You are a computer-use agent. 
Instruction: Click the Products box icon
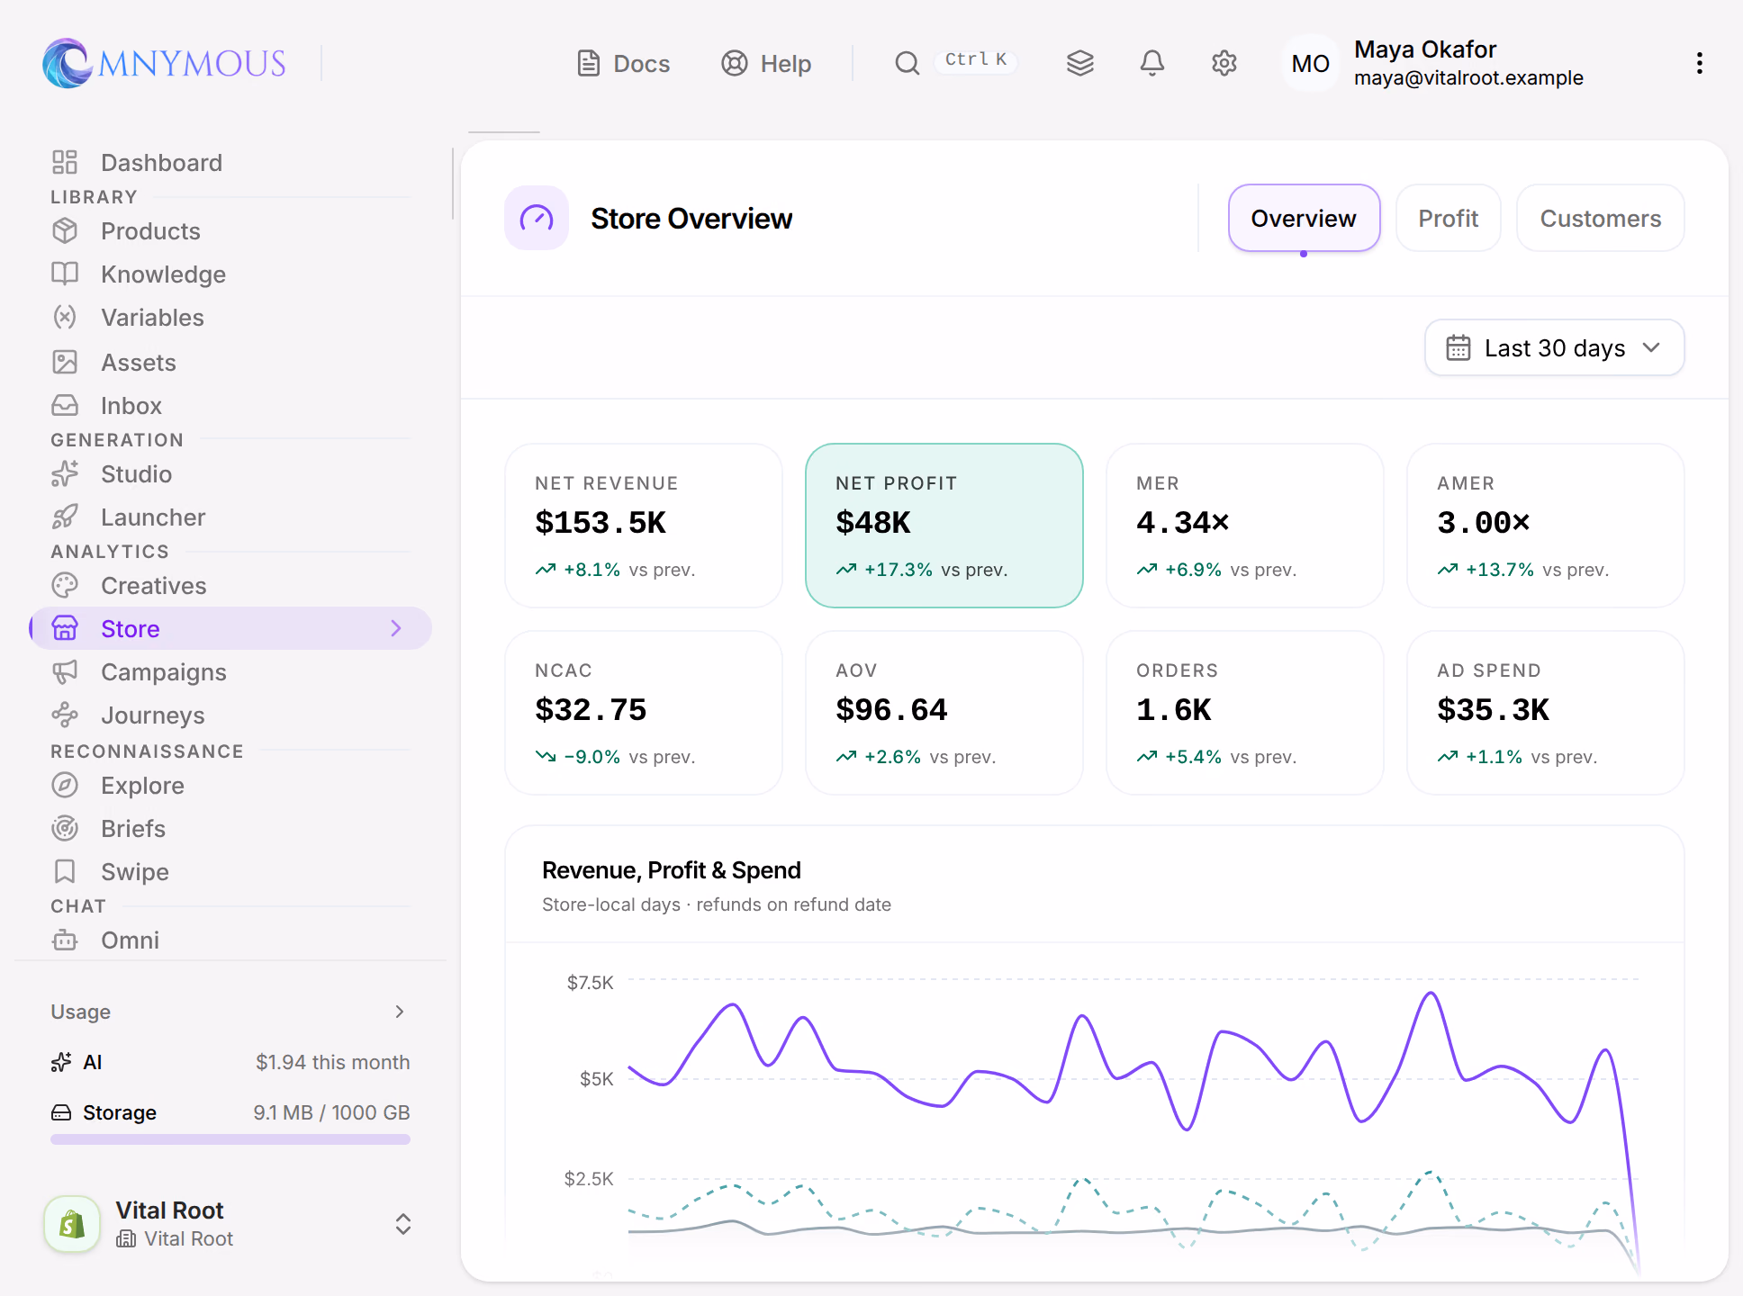click(x=65, y=230)
